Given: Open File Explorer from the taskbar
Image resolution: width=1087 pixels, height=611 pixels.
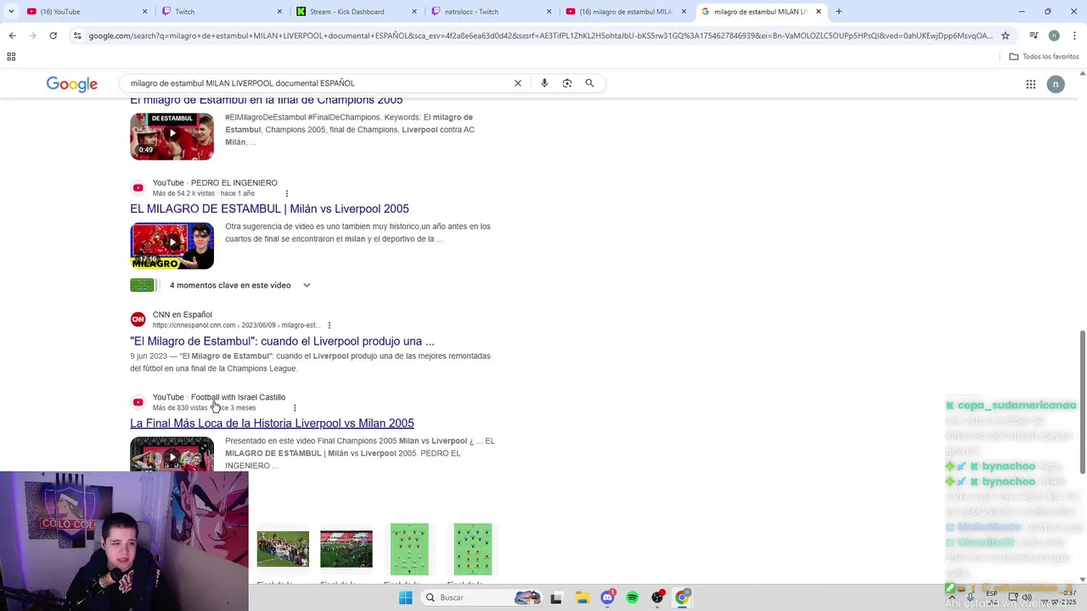Looking at the screenshot, I should coord(582,597).
